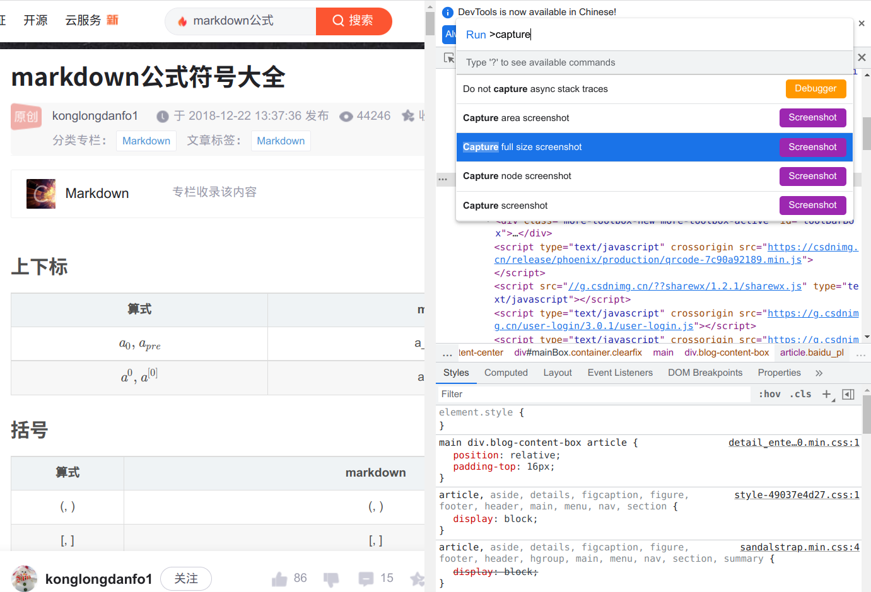Select div.blog-content-box breadcrumb
The width and height of the screenshot is (871, 592).
(x=727, y=353)
